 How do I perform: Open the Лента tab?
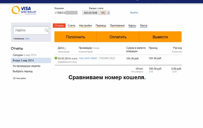tap(144, 26)
